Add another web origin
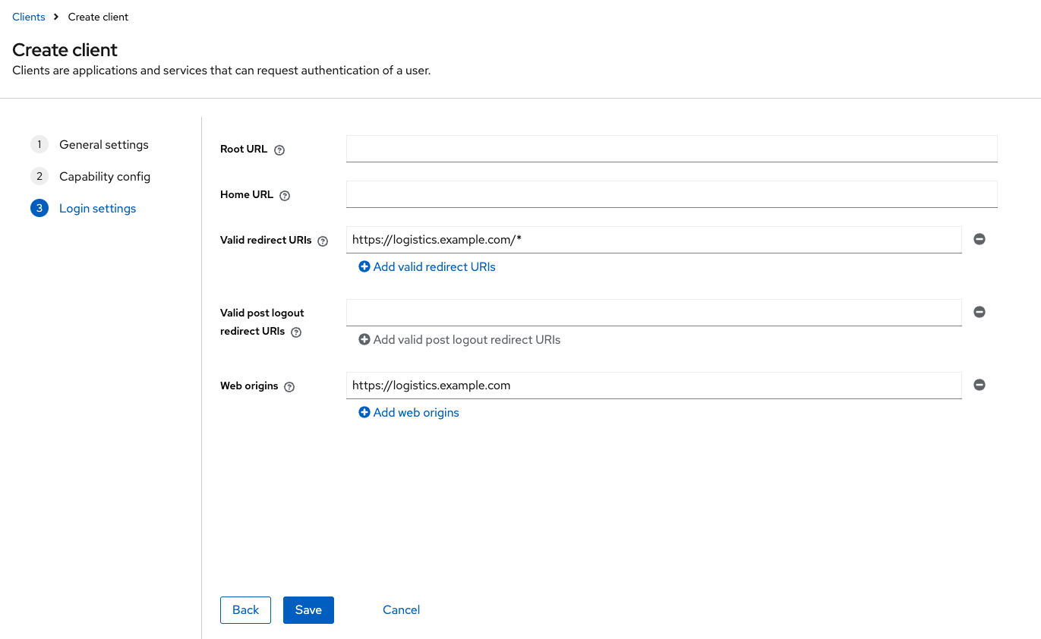The width and height of the screenshot is (1041, 639). [x=409, y=412]
